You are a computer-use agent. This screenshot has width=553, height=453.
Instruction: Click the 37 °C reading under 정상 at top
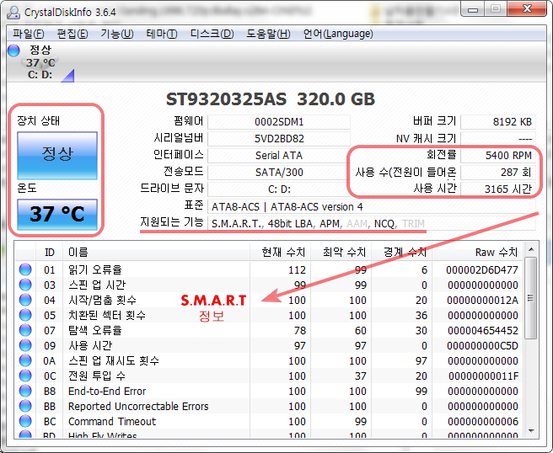pos(40,62)
